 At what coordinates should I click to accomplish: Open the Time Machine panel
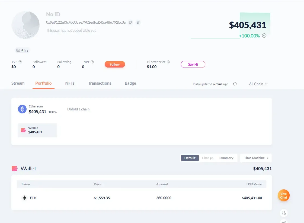(255, 158)
